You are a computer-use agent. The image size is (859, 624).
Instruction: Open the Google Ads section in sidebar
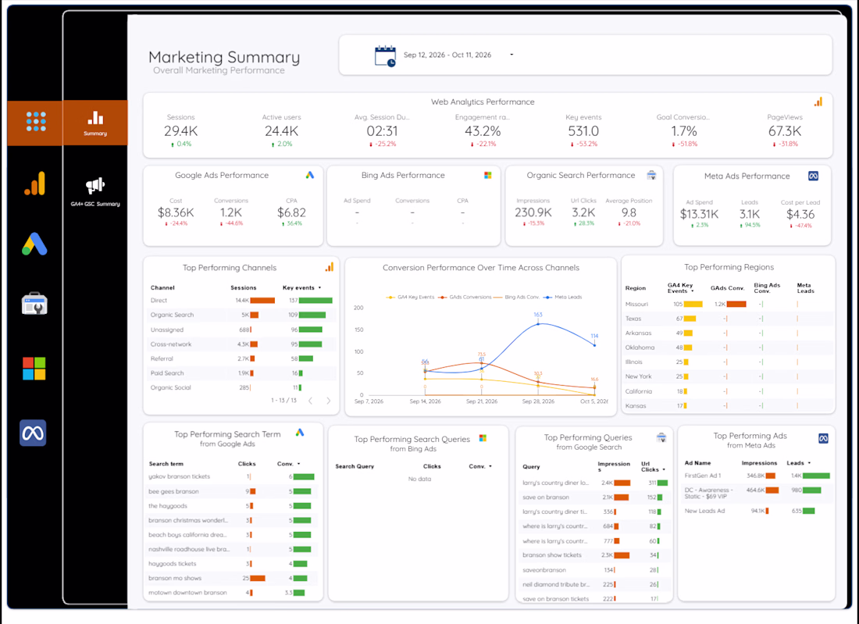tap(34, 244)
